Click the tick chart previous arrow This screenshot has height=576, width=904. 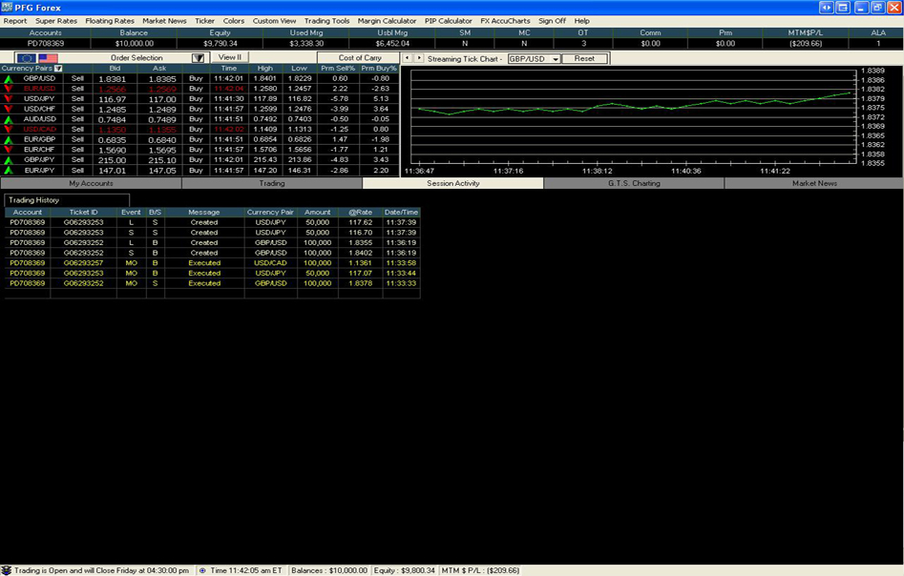coord(407,58)
